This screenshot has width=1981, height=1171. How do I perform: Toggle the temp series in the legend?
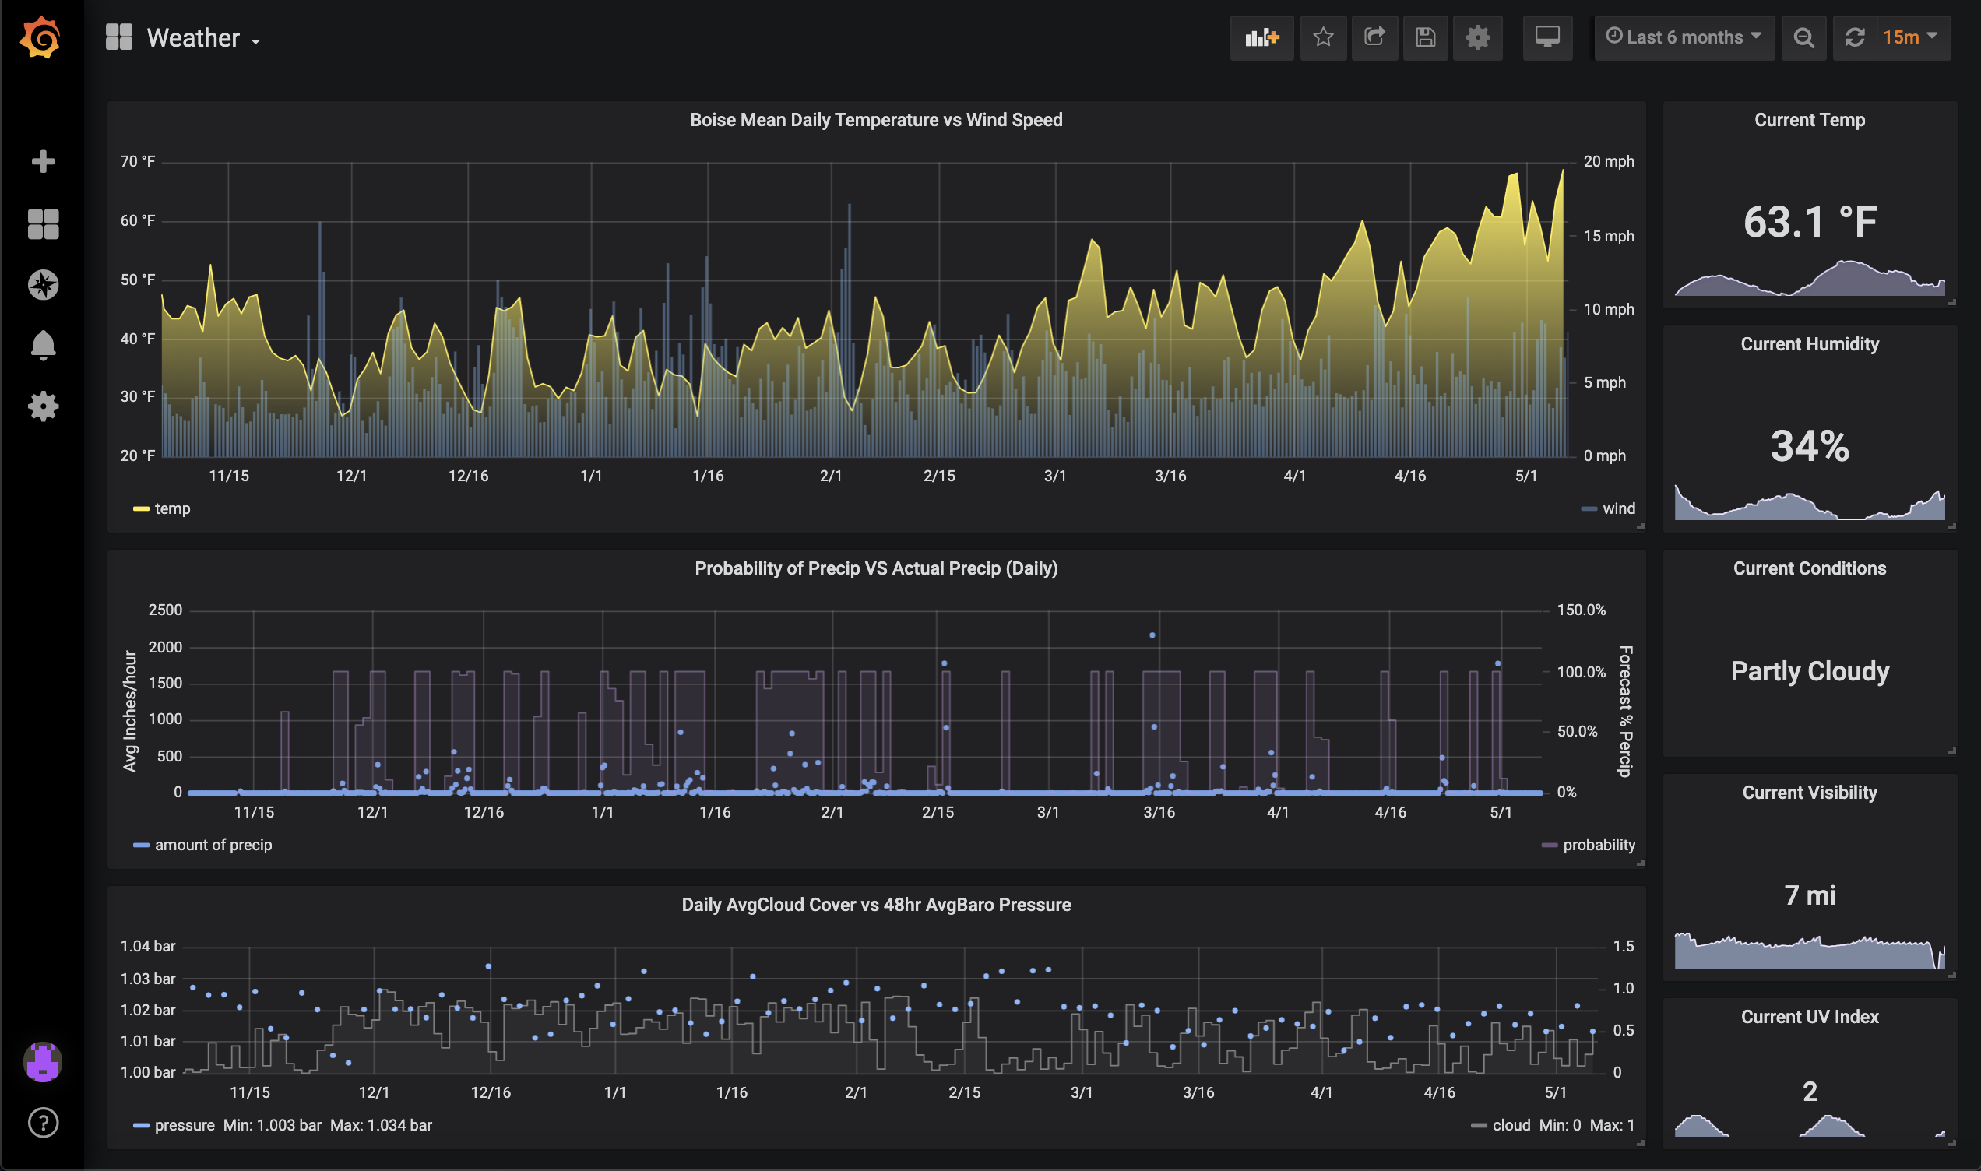167,508
